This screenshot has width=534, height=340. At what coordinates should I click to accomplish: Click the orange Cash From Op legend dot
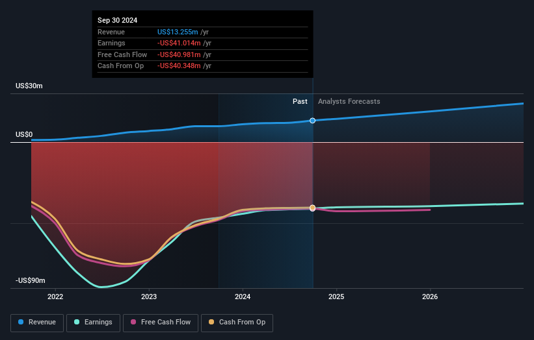pos(211,322)
